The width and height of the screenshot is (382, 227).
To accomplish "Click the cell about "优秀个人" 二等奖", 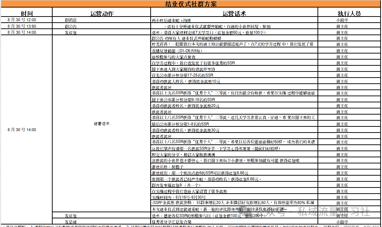I will 234,117.
